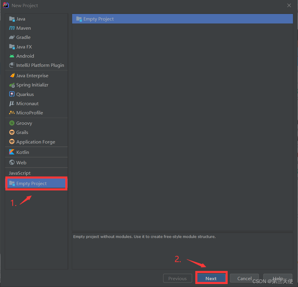Viewport: 298px width, 287px height.
Task: Select Empty Project in the left list
Action: click(x=36, y=183)
